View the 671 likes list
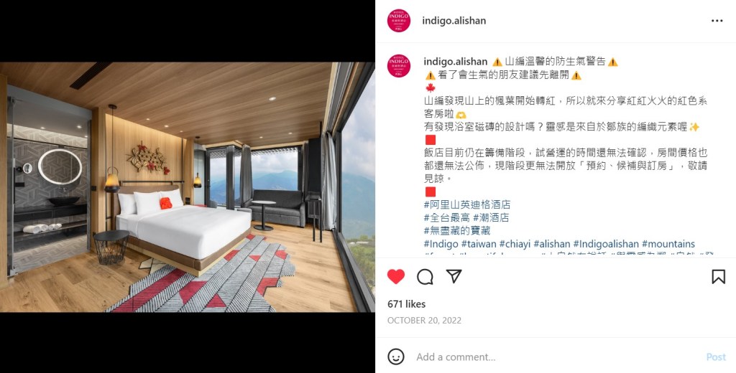 (x=407, y=304)
